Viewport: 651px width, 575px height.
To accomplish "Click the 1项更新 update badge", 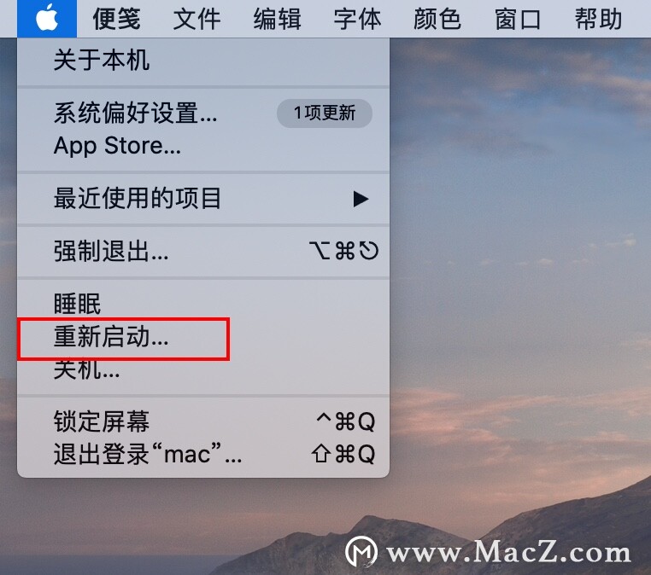I will pyautogui.click(x=325, y=113).
